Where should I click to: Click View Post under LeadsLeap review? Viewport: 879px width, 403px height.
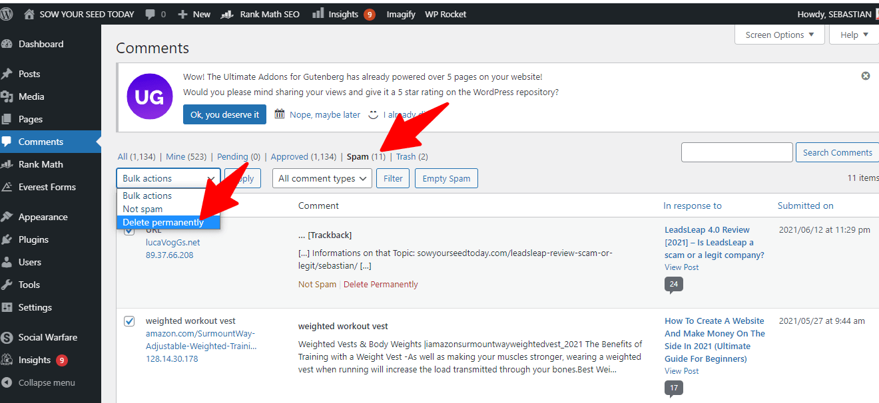pyautogui.click(x=681, y=267)
